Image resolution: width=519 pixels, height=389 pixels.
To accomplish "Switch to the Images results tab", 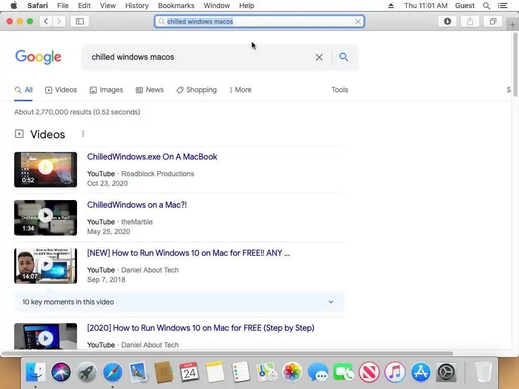I will click(106, 90).
